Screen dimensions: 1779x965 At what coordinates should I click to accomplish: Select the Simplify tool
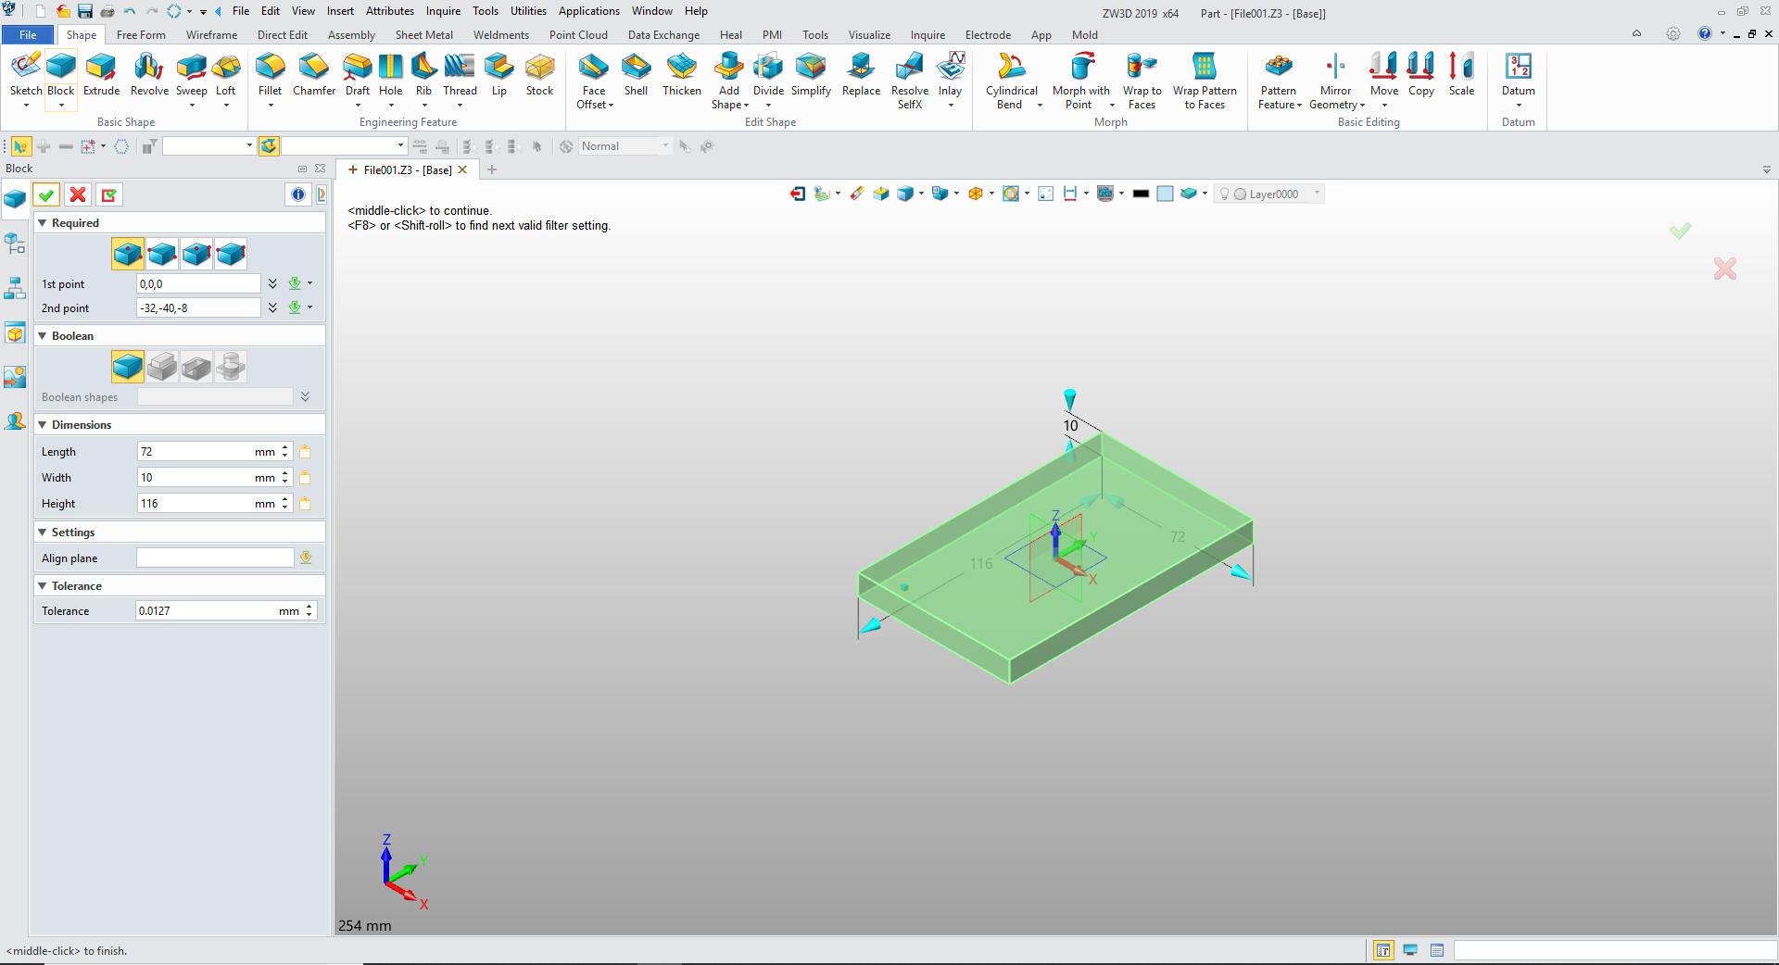tap(811, 74)
